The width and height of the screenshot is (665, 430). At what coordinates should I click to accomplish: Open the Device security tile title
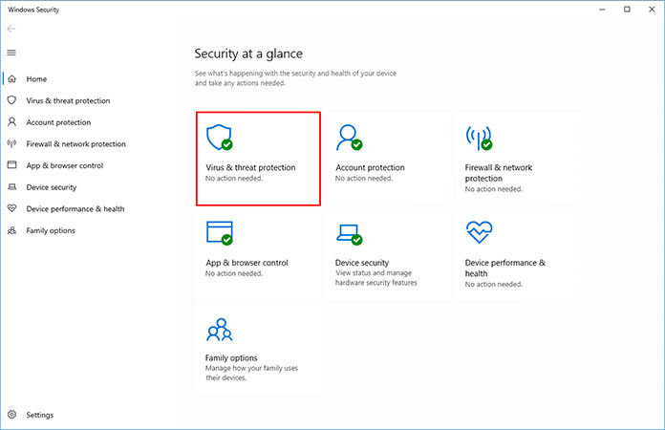[x=362, y=263]
